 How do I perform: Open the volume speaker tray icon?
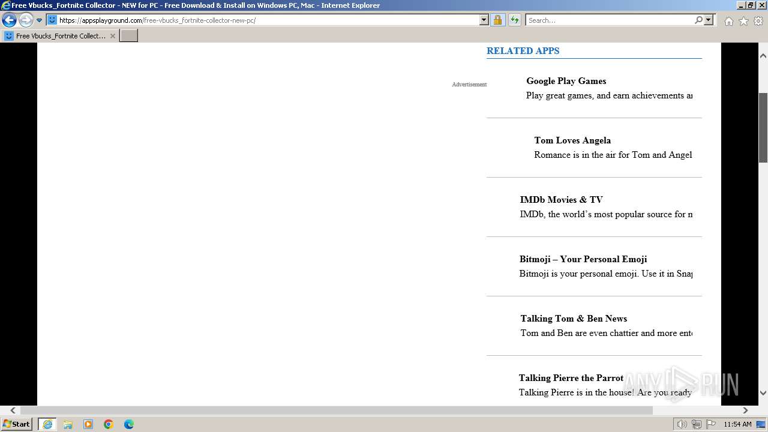[682, 424]
